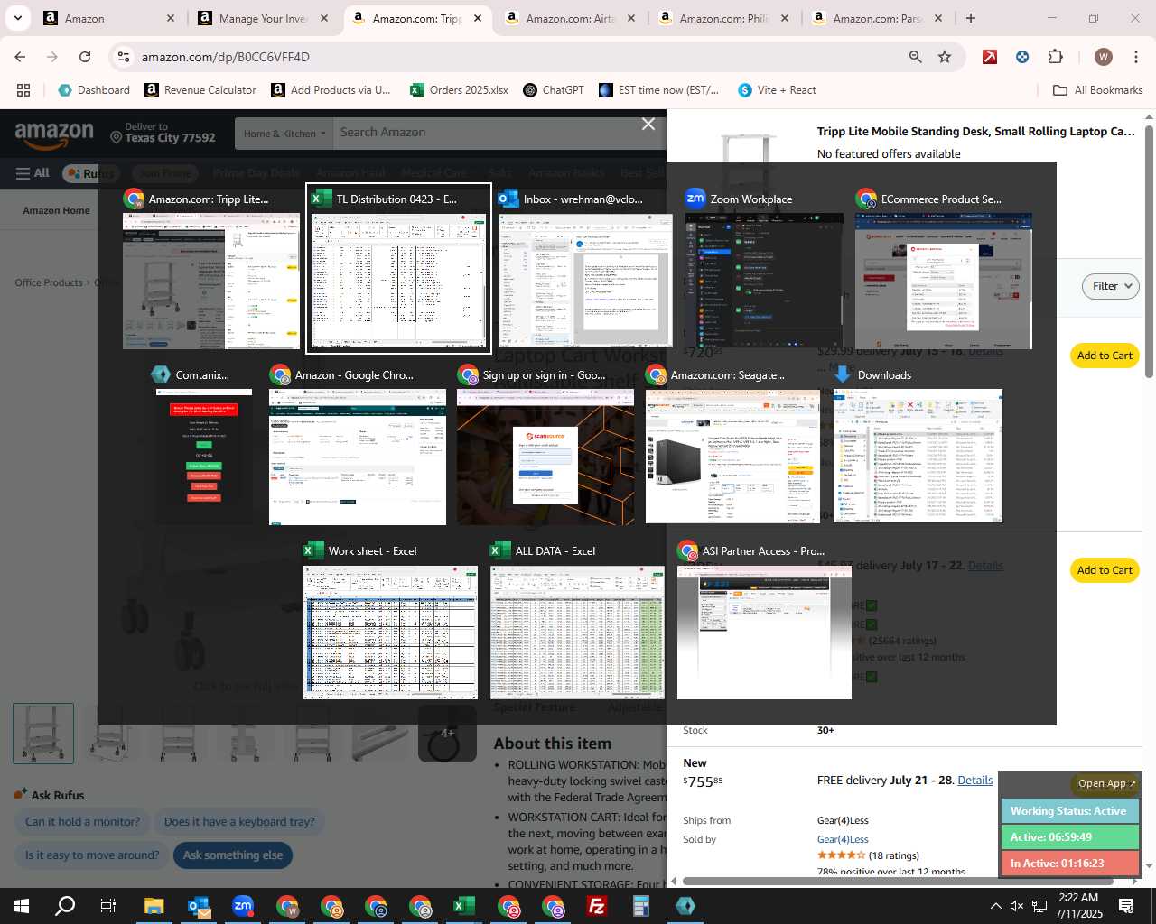The image size is (1156, 924).
Task: Switch to the Downloads folder window
Action: pos(917,445)
